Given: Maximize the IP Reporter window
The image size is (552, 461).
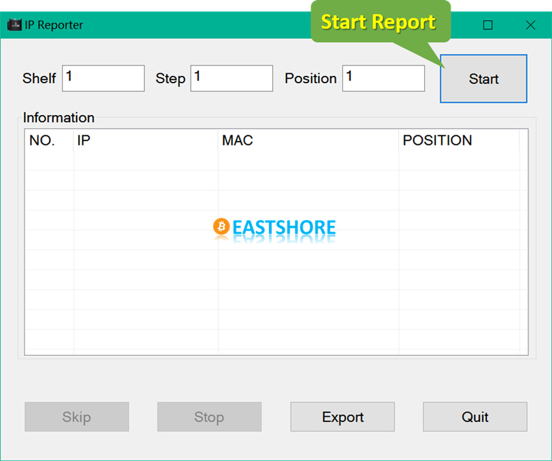Looking at the screenshot, I should point(488,25).
